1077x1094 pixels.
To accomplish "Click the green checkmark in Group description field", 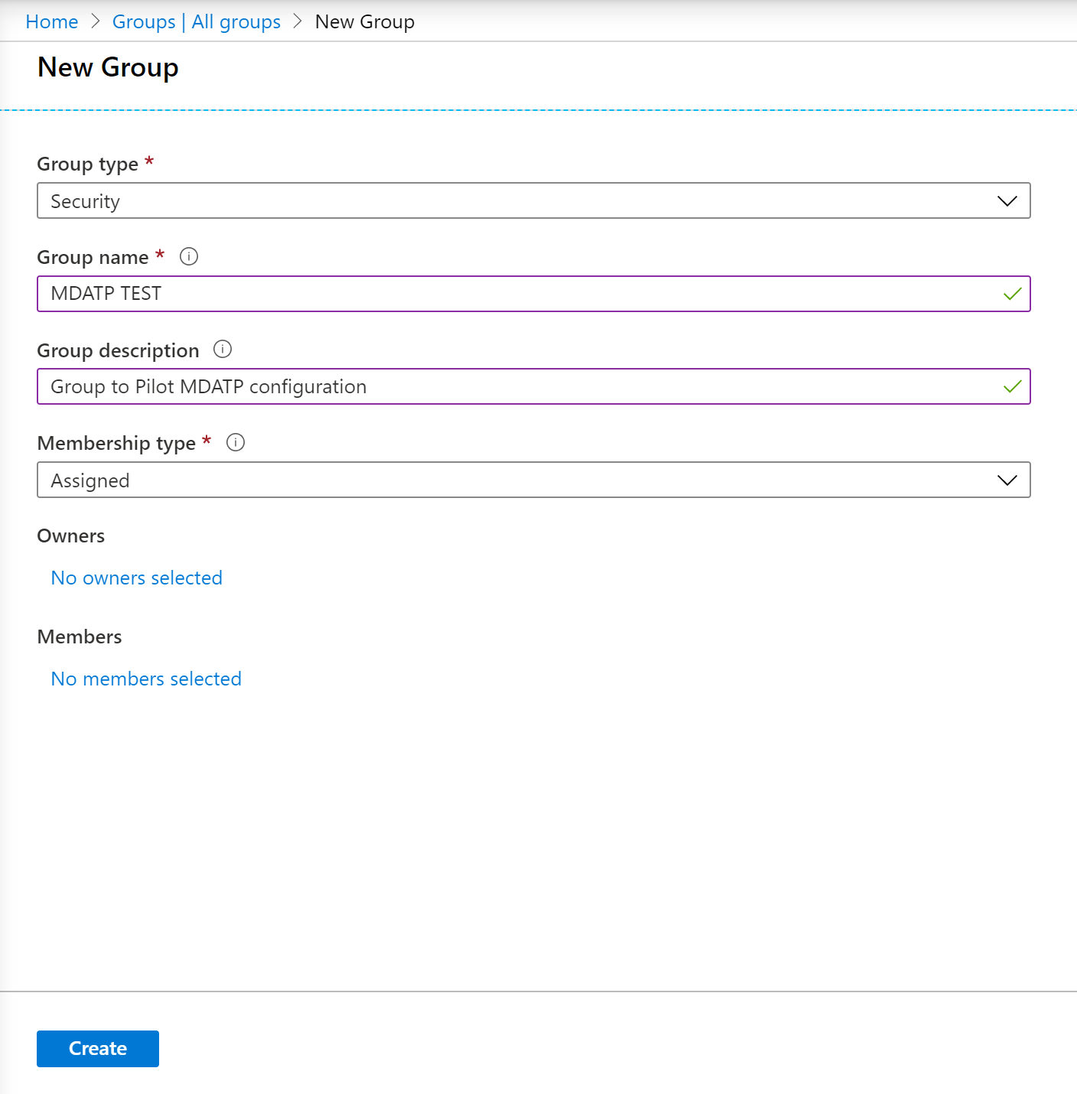I will (1012, 386).
